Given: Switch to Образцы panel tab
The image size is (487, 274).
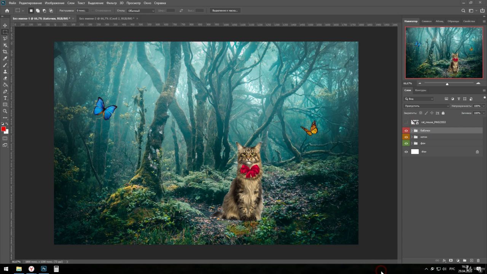Looking at the screenshot, I should pyautogui.click(x=453, y=21).
